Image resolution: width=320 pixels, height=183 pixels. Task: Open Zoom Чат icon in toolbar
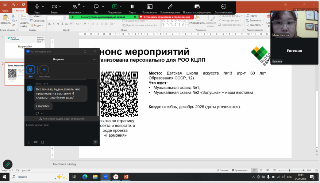coord(96,7)
